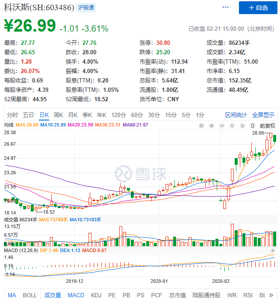This screenshot has height=299, width=280.
Task: Click the 沪股通 badge
Action: (x=86, y=8)
